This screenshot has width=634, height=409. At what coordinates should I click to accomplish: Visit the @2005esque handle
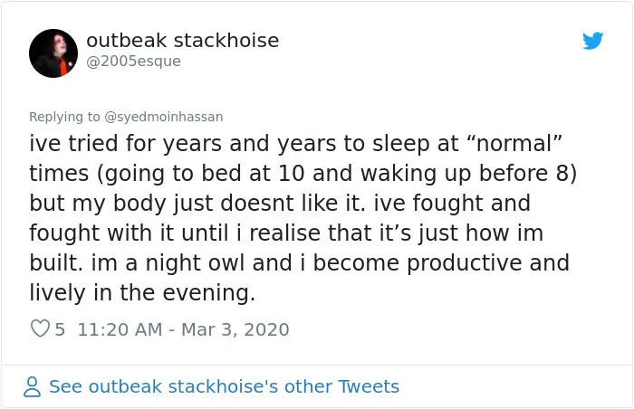click(x=133, y=61)
